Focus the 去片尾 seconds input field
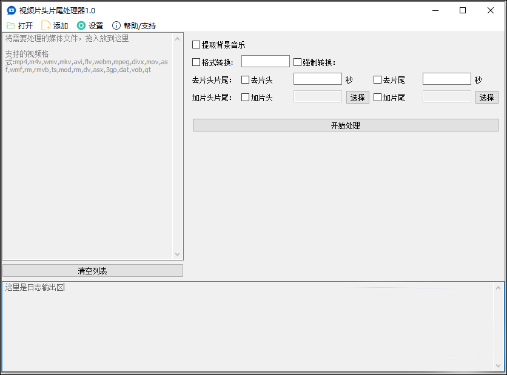 click(x=447, y=79)
